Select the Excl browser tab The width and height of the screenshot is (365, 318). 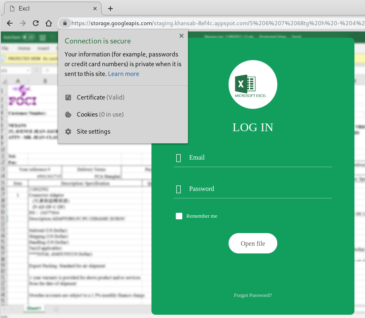tap(53, 9)
